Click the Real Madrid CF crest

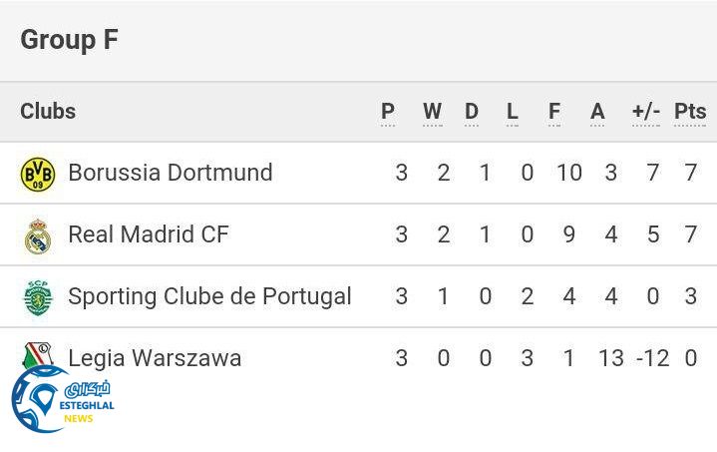click(38, 235)
